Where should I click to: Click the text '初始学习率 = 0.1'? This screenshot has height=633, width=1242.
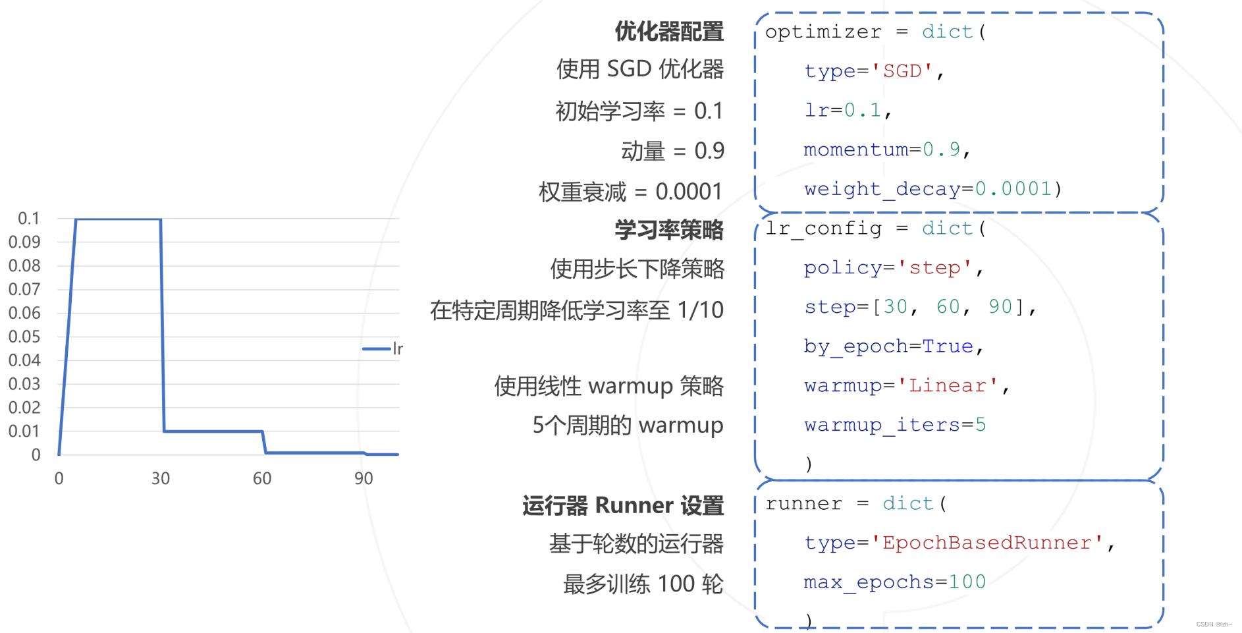pyautogui.click(x=639, y=111)
